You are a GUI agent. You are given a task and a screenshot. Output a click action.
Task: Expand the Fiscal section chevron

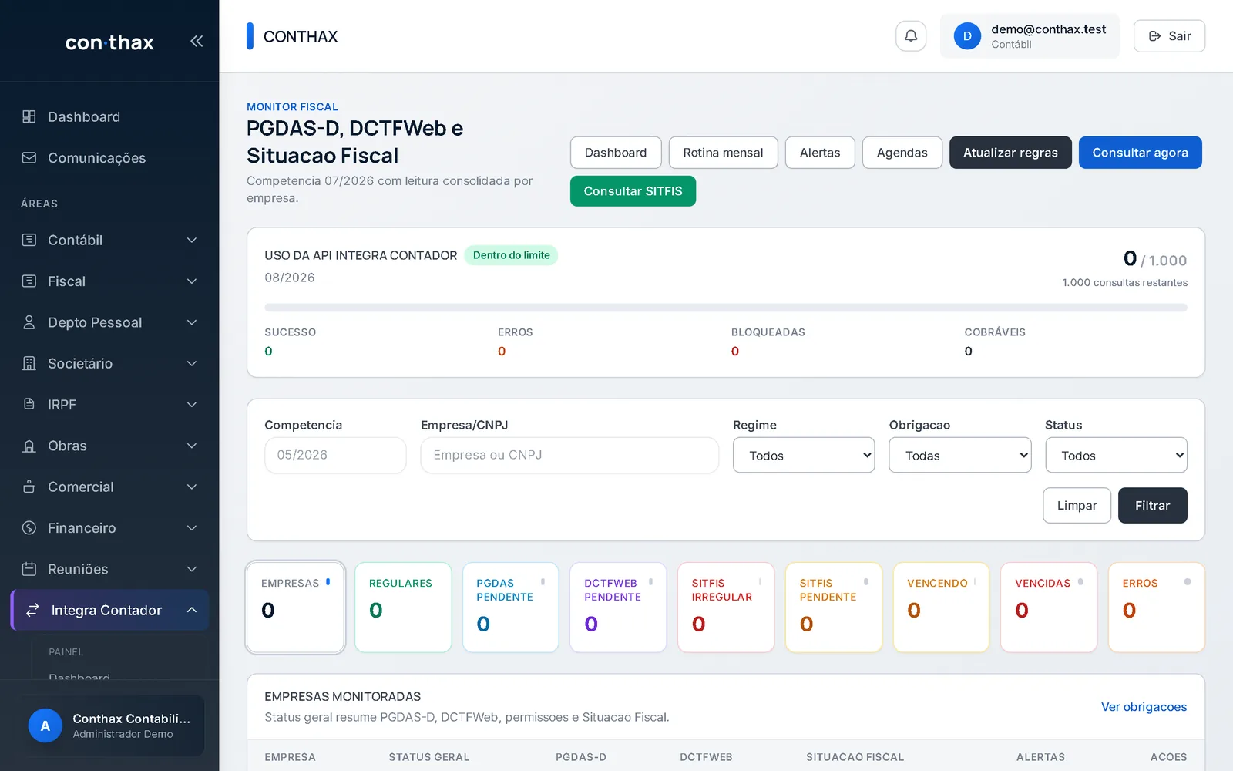(192, 281)
